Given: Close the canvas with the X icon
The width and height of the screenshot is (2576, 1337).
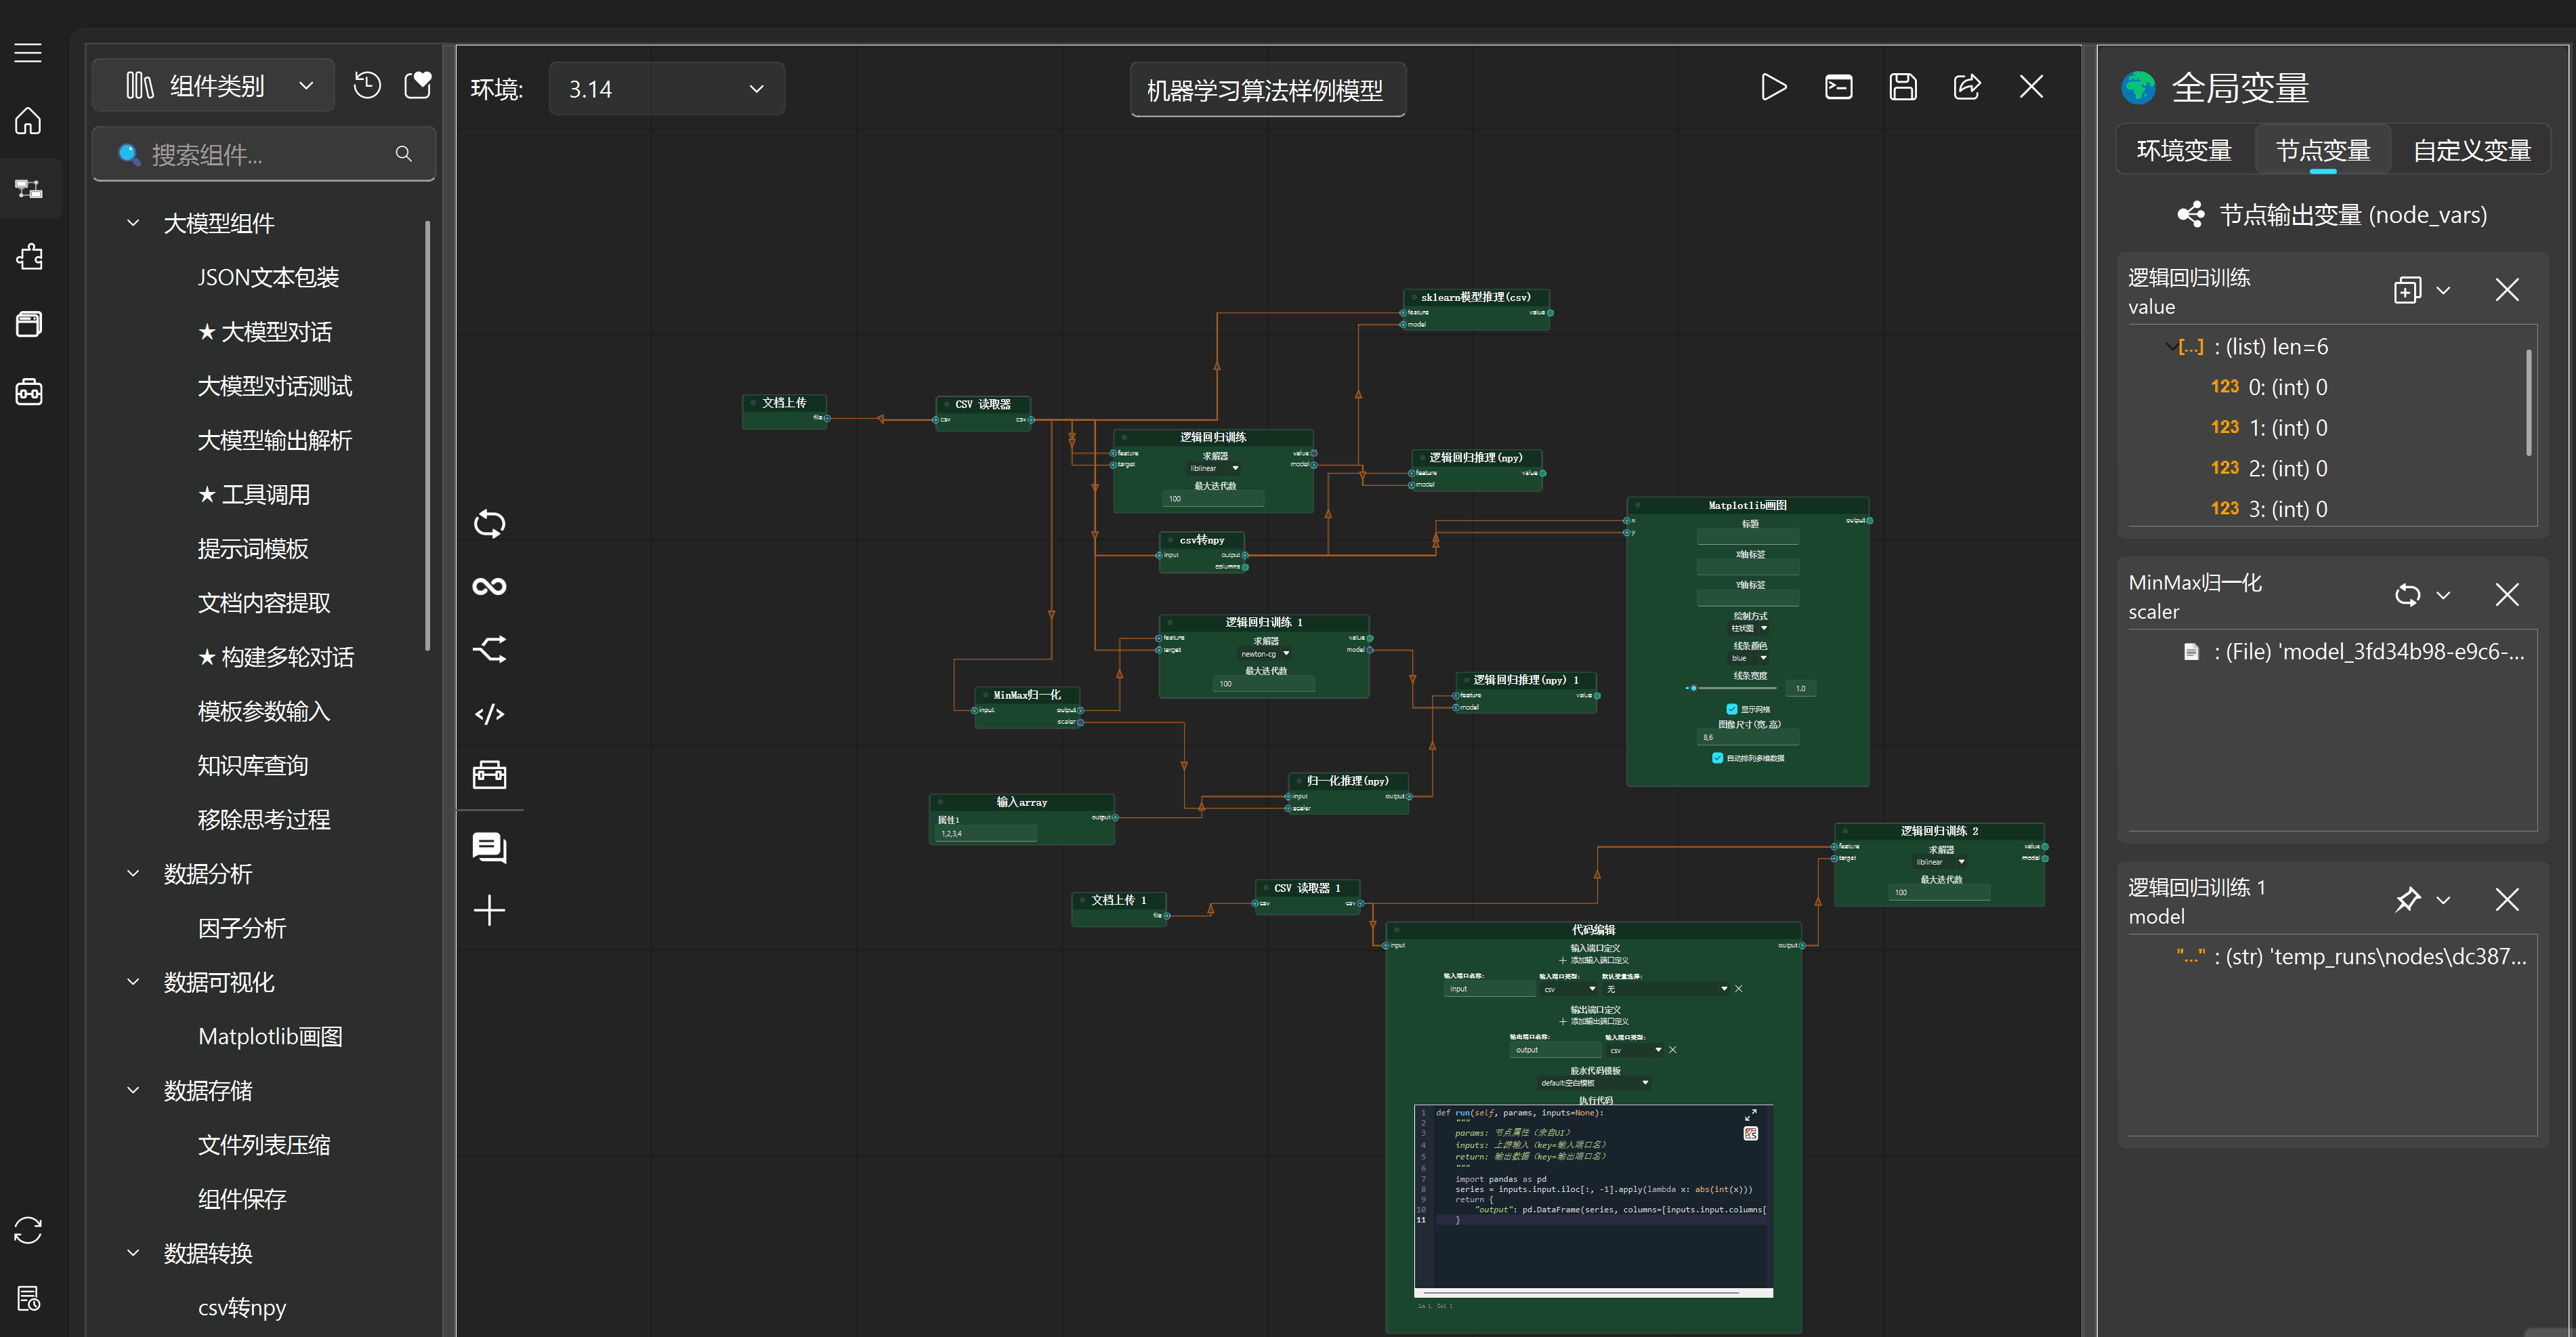Looking at the screenshot, I should click(x=2031, y=87).
